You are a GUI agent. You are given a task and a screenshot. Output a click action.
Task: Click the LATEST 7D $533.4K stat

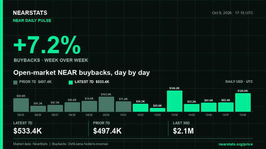pyautogui.click(x=27, y=128)
